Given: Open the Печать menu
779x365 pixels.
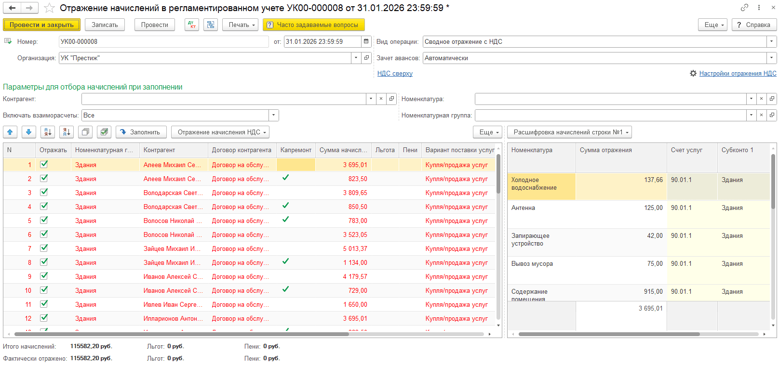Looking at the screenshot, I should coord(240,25).
